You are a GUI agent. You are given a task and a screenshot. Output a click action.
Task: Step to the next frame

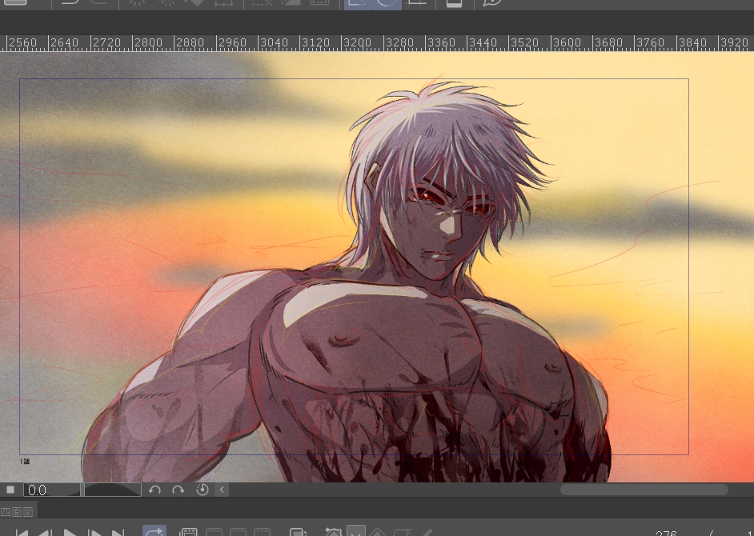(x=94, y=533)
